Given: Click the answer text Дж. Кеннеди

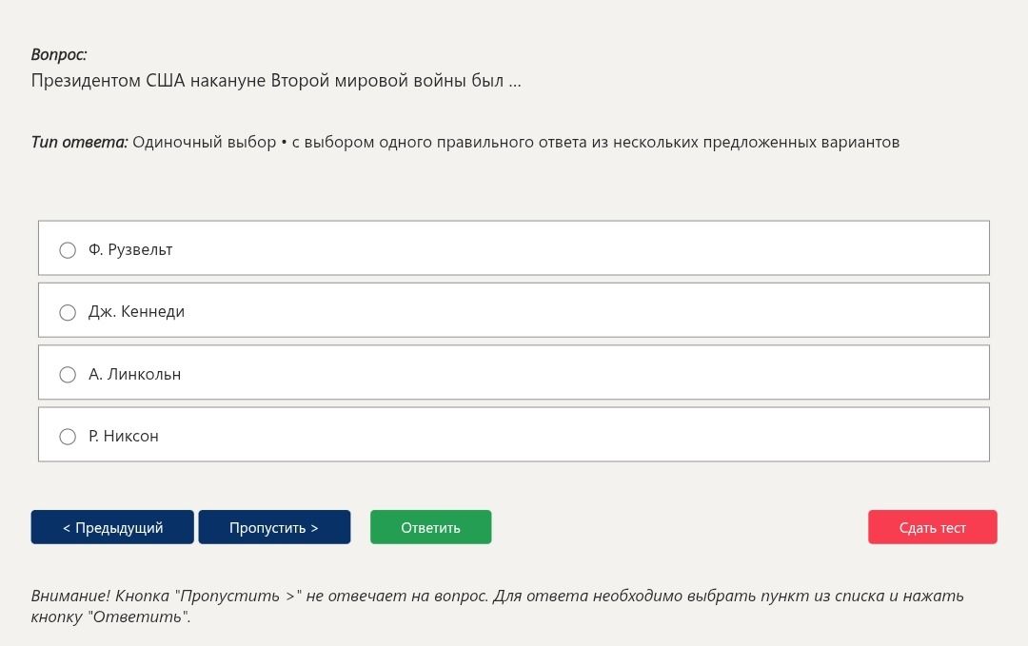Looking at the screenshot, I should 136,312.
